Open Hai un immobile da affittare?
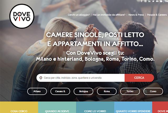168x113 pixels. (109, 15)
